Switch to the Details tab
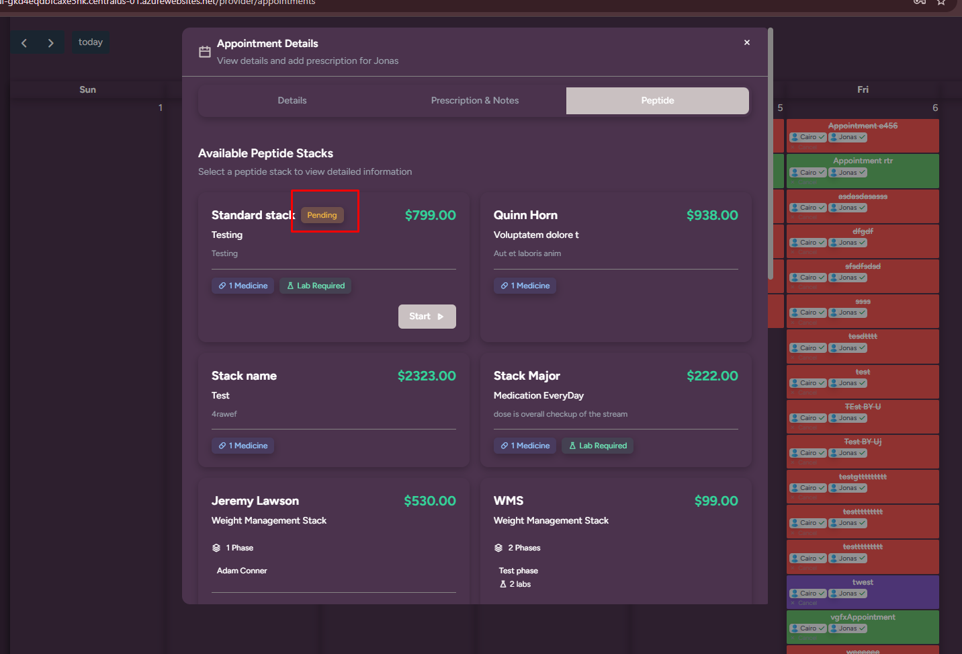This screenshot has height=654, width=962. 292,101
